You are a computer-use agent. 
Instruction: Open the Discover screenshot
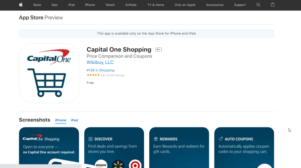click(x=114, y=147)
